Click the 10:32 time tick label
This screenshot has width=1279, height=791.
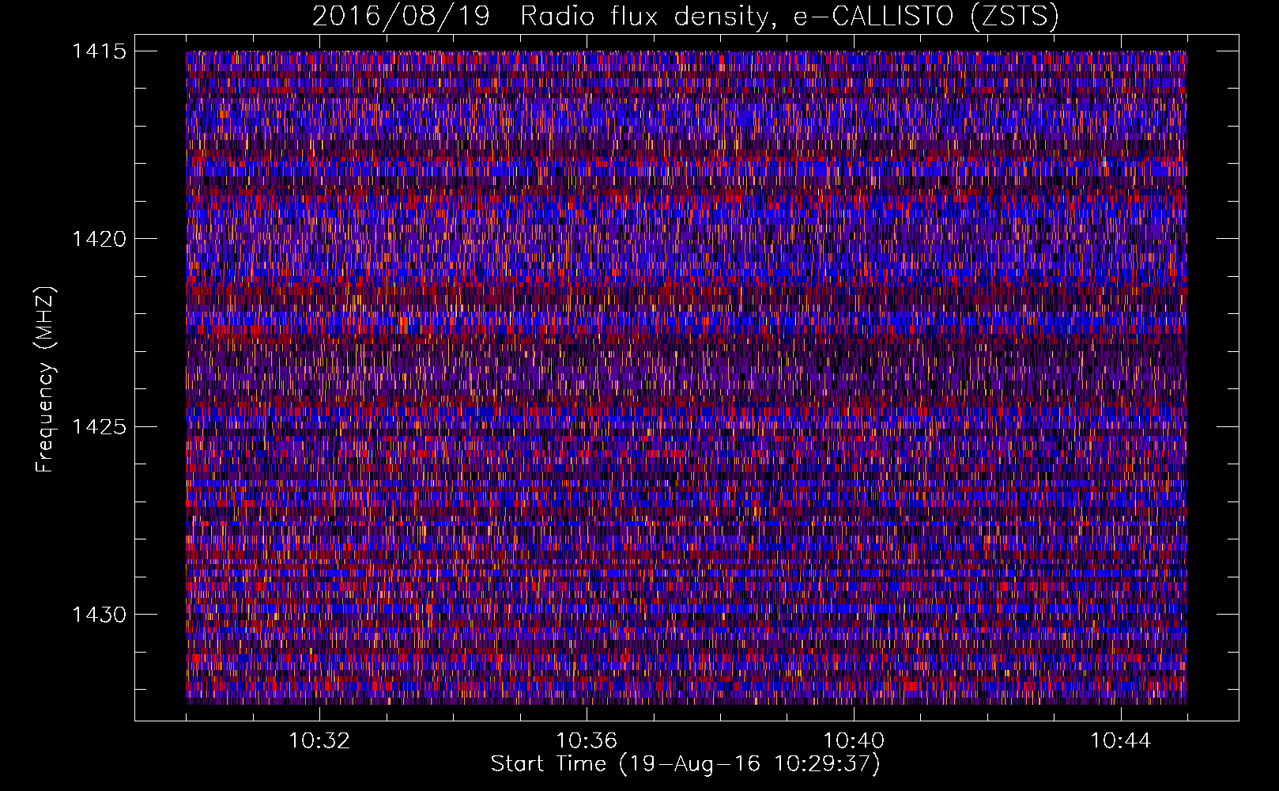point(319,741)
